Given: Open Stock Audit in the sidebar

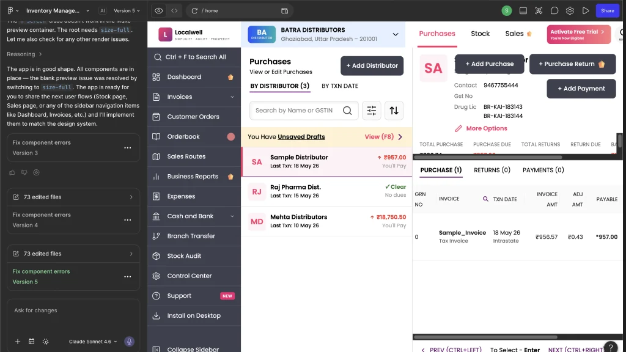Looking at the screenshot, I should 194,256.
